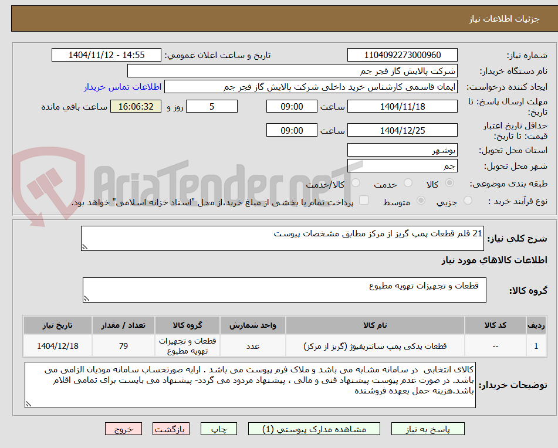This screenshot has height=448, width=558.
Task: Click the ردیف column header
Action: pos(536,325)
